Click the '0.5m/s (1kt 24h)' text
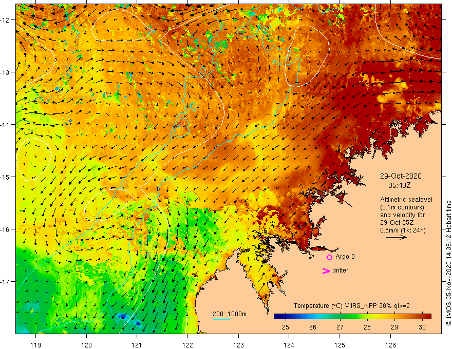 click(403, 230)
